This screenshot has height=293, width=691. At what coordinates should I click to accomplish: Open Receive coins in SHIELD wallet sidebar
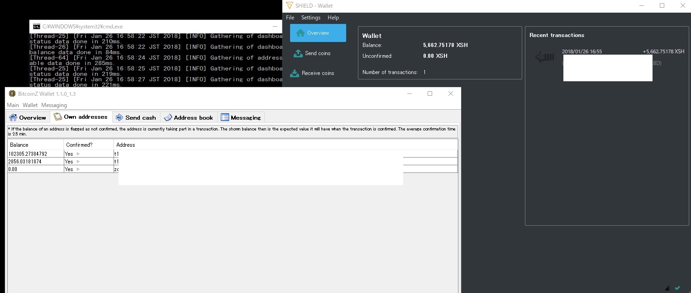click(312, 73)
